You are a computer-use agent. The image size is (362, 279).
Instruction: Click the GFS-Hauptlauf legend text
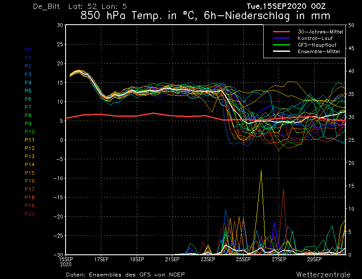click(317, 45)
